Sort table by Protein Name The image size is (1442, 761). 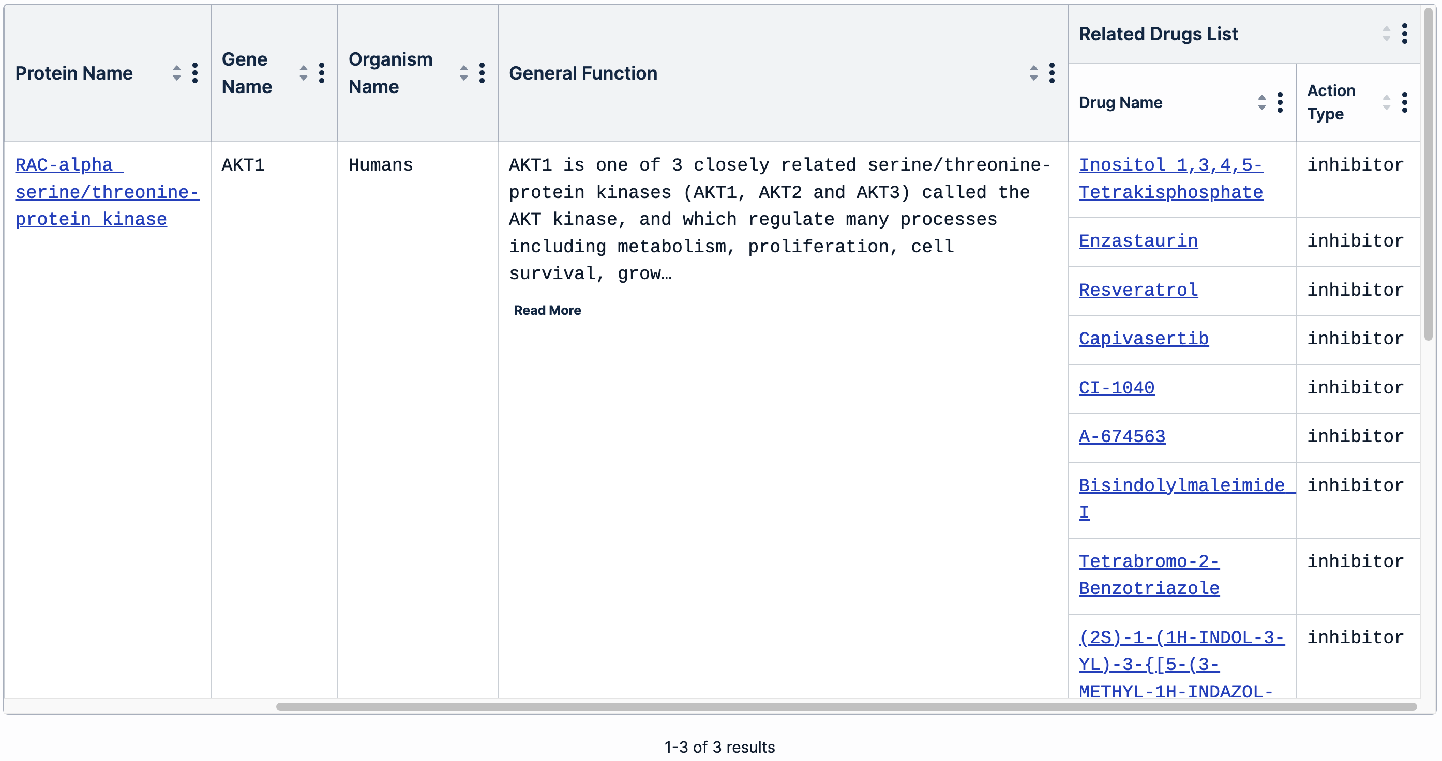pos(176,73)
